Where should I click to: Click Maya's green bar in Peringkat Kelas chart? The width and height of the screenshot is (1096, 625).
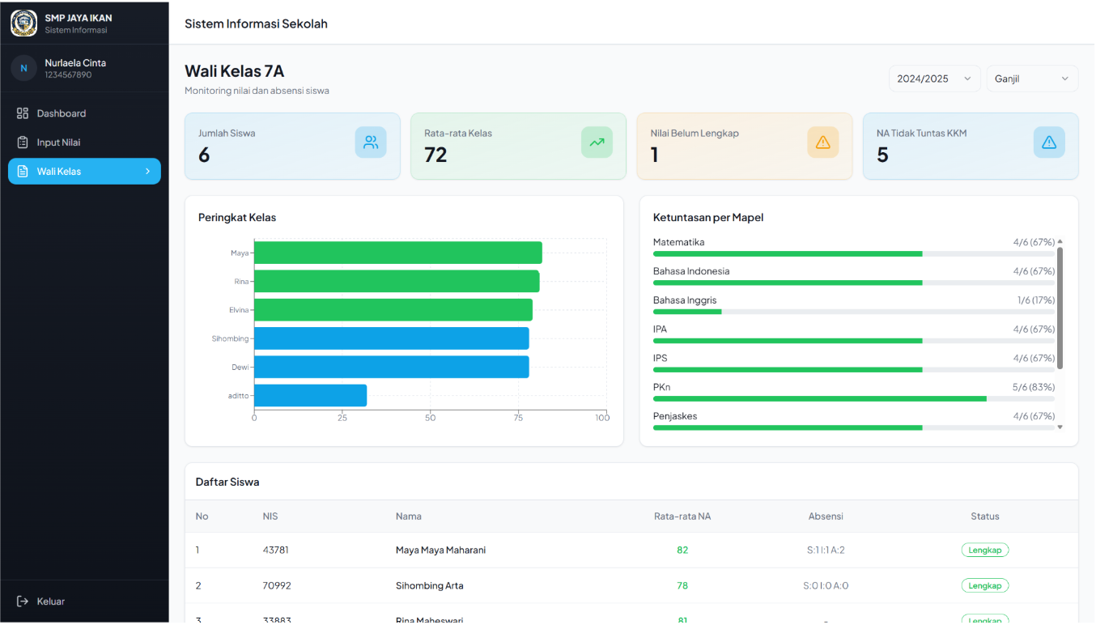(398, 253)
